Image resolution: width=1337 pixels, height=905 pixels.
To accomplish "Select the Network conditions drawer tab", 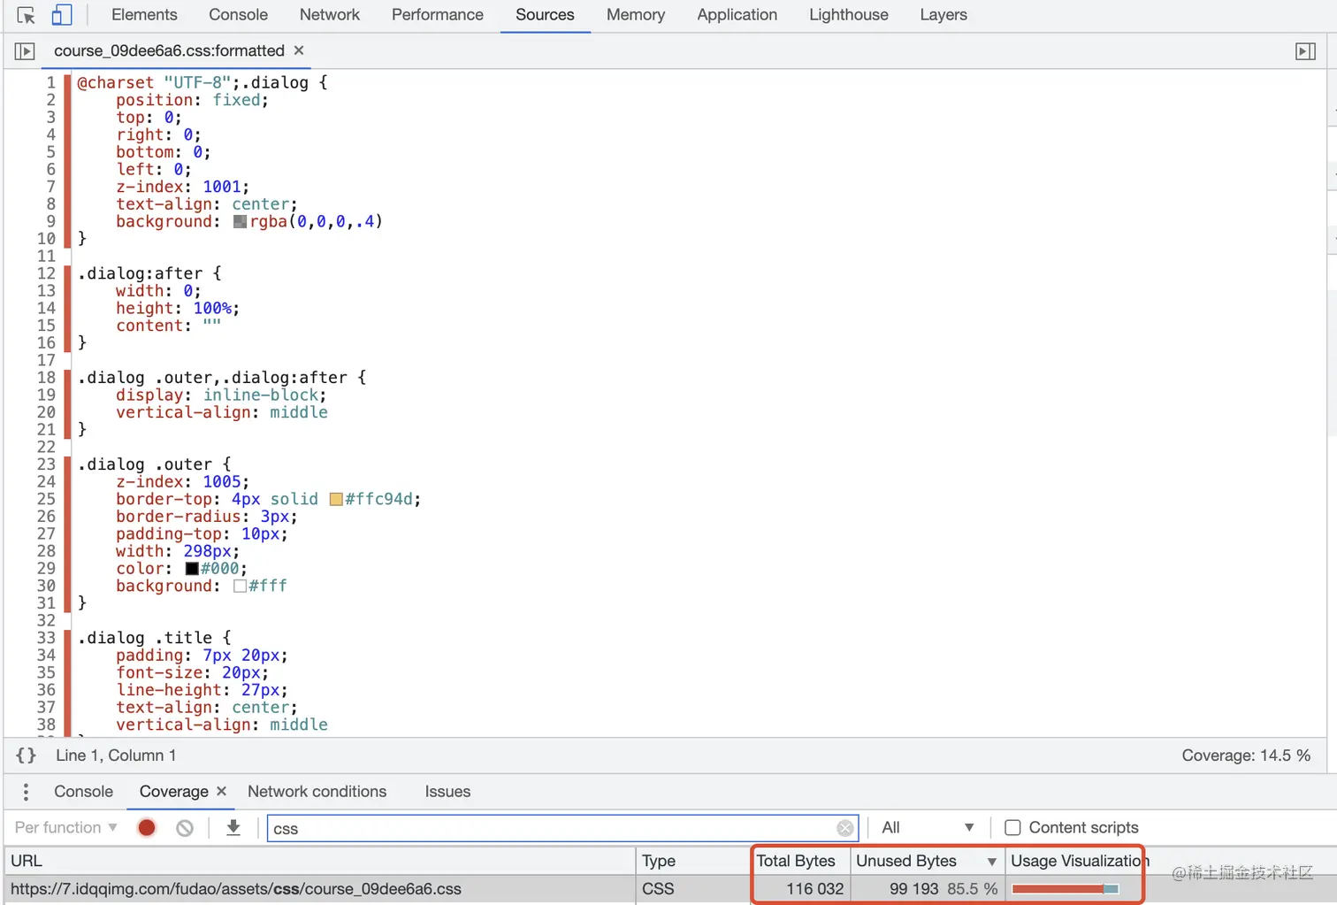I will [x=317, y=792].
